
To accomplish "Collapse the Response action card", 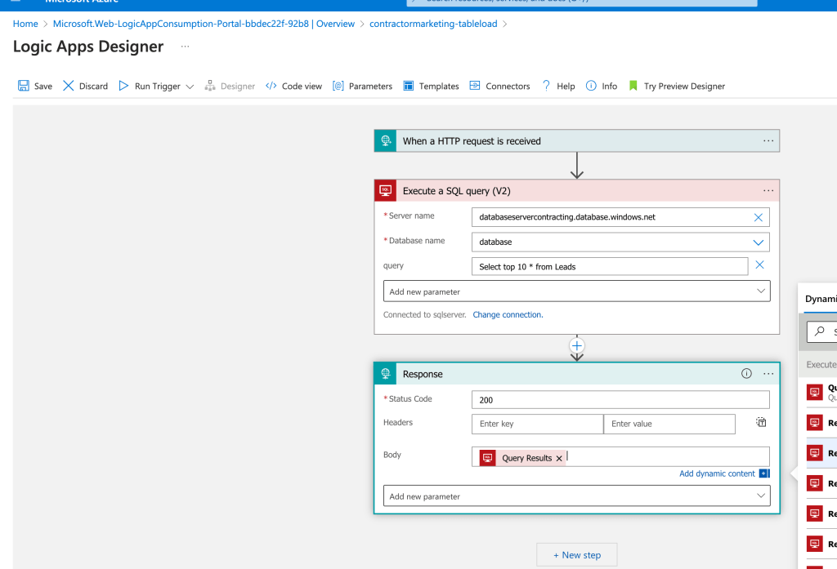I will click(x=576, y=374).
